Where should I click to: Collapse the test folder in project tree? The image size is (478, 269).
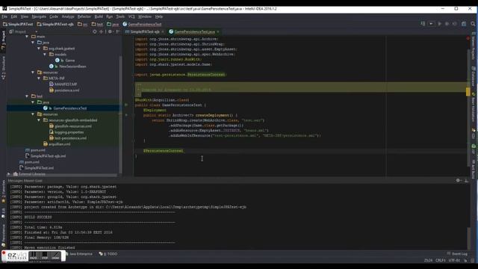click(27, 96)
